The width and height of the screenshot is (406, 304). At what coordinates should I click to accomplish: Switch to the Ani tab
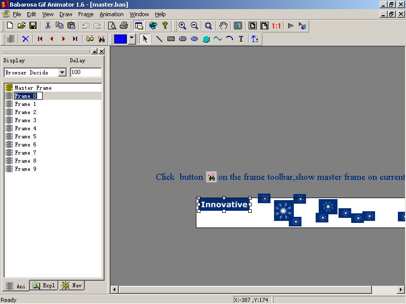16,286
